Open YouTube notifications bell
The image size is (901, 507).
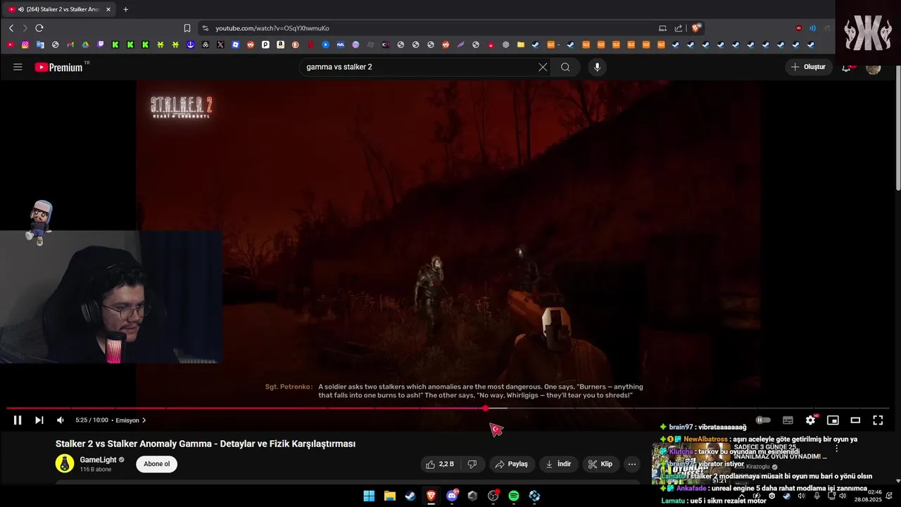tap(847, 67)
